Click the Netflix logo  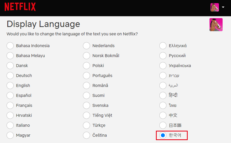point(20,7)
